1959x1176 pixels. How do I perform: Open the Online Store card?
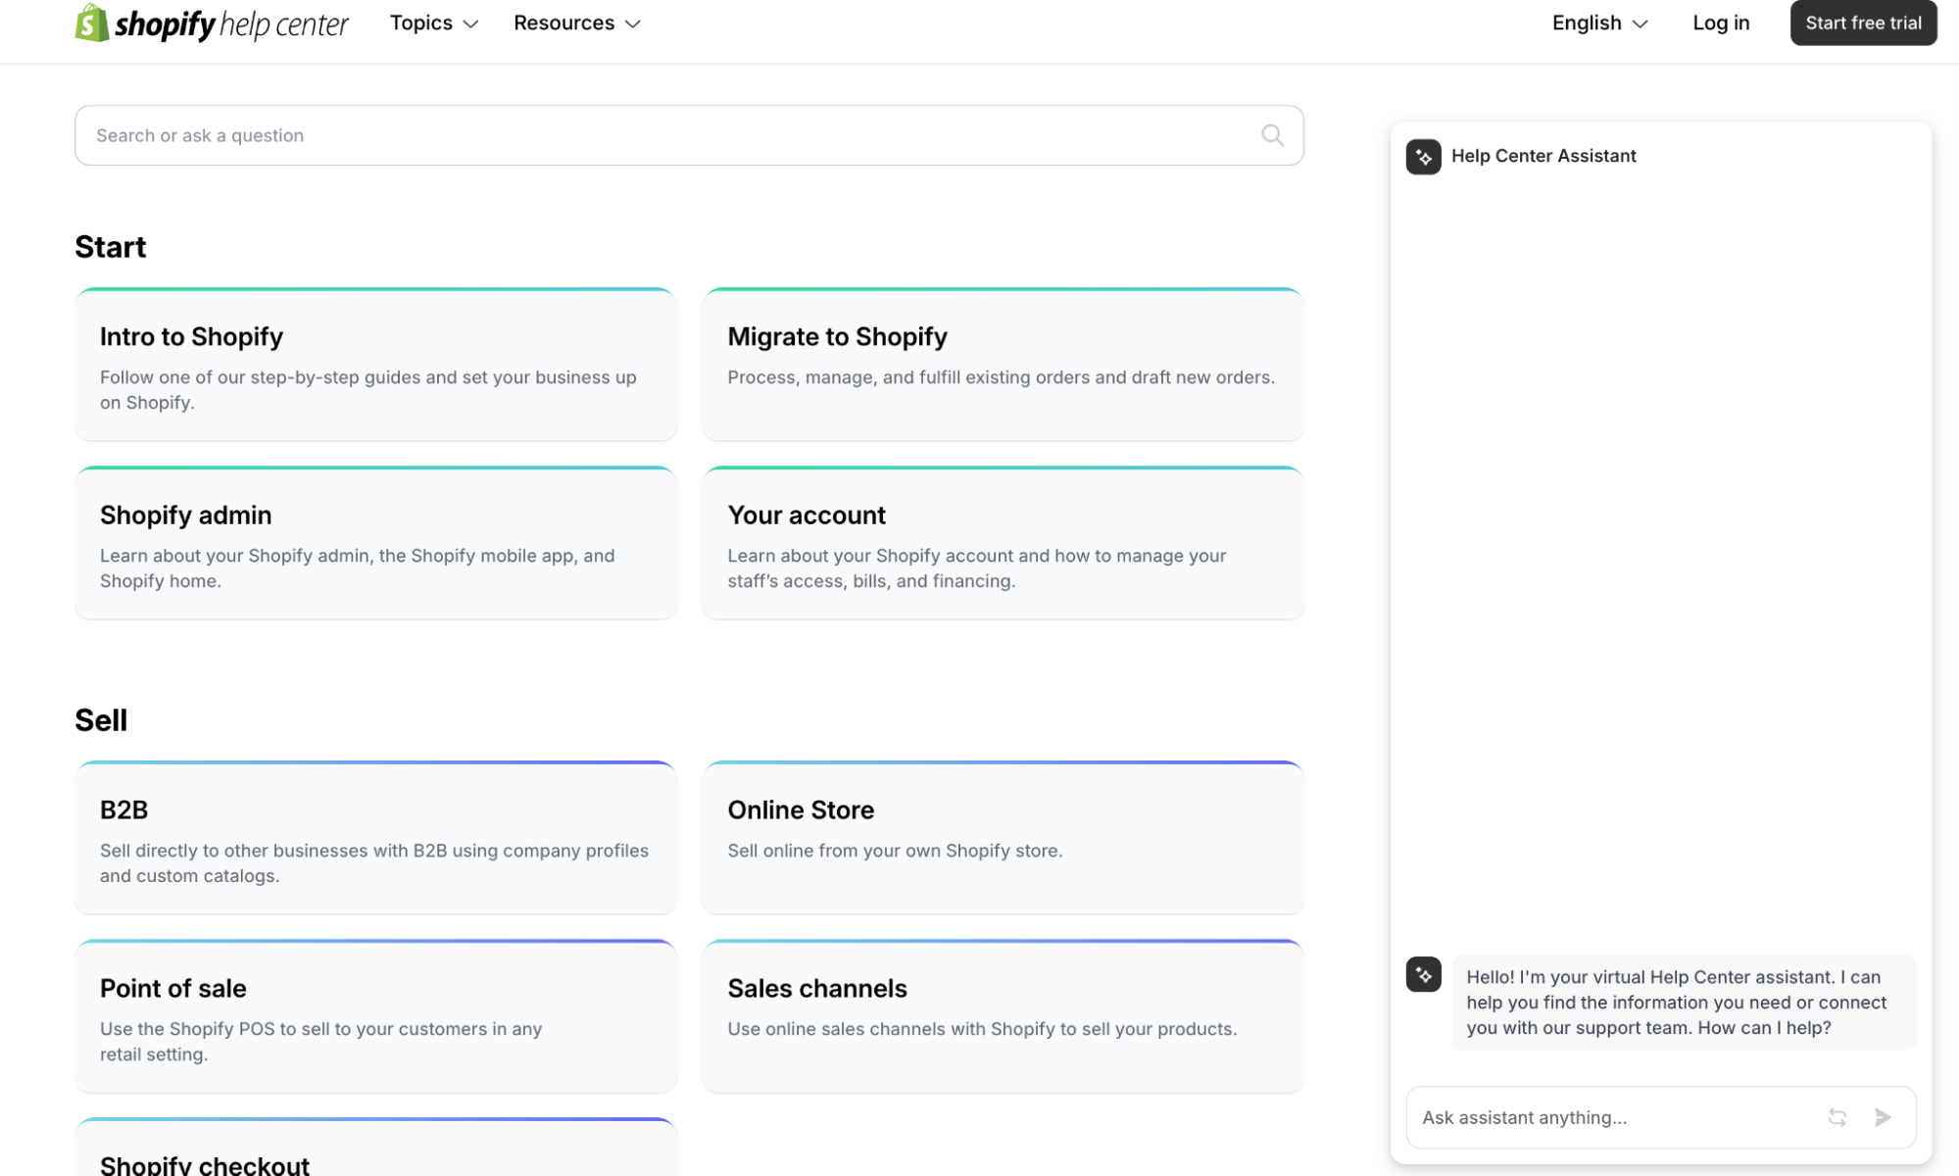point(1003,838)
